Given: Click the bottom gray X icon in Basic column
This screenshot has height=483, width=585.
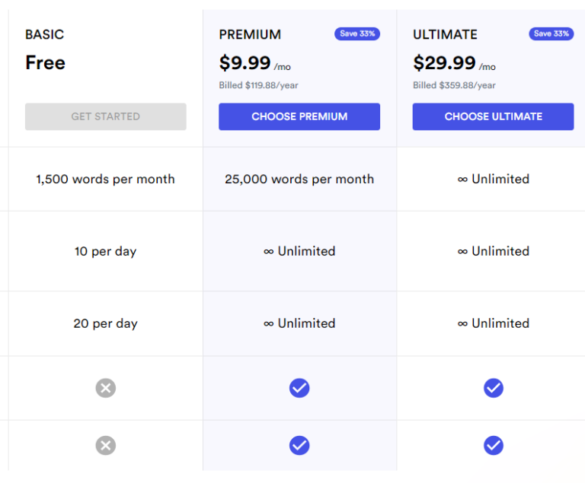Looking at the screenshot, I should [106, 445].
